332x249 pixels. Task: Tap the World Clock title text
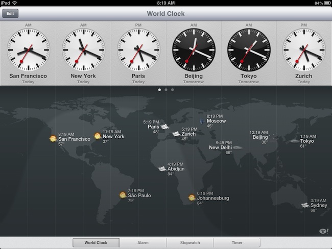tap(166, 14)
